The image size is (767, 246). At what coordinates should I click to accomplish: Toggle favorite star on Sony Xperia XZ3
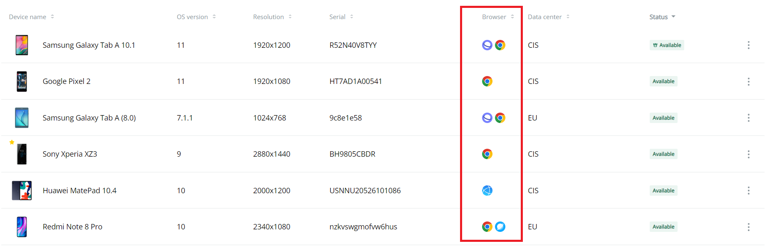(x=12, y=142)
